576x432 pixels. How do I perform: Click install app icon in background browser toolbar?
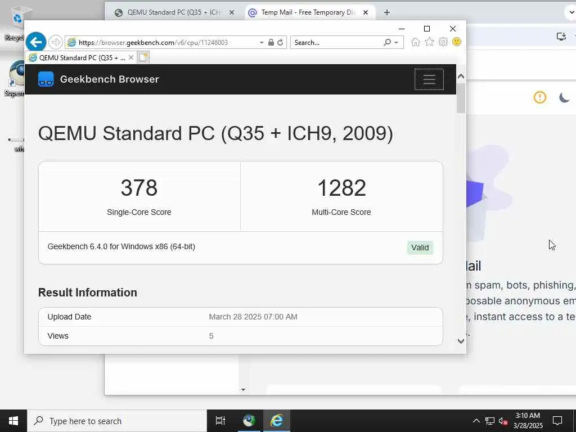click(x=561, y=37)
